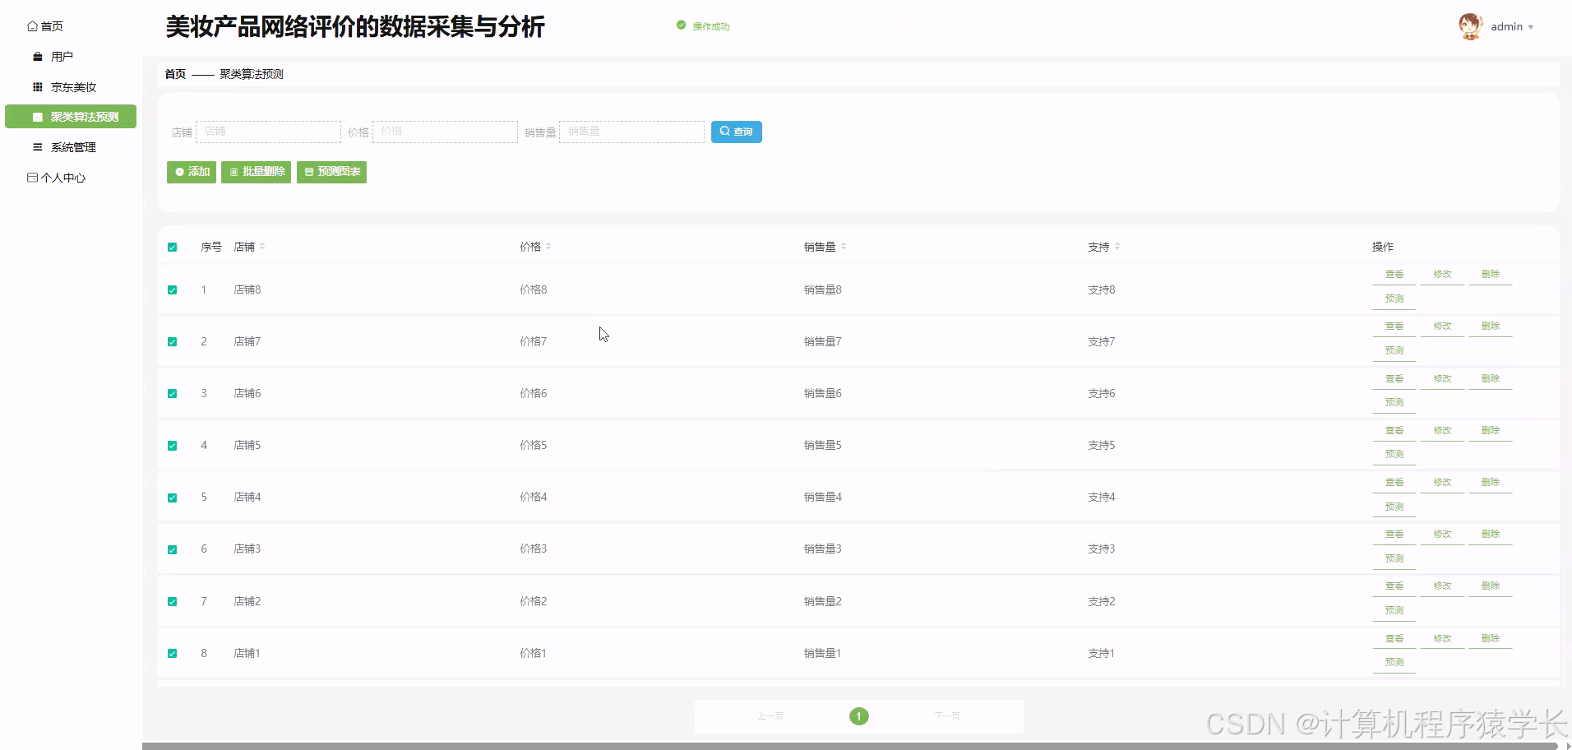This screenshot has height=750, width=1572.
Task: Click the 价格8 table cell
Action: pos(534,289)
